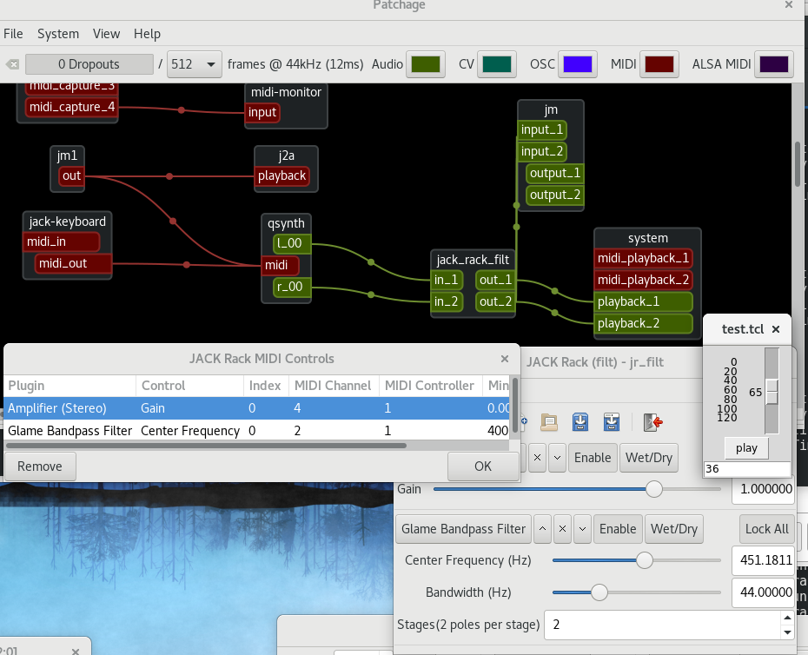This screenshot has width=808, height=655.
Task: Click the play button in test.tcl
Action: 746,448
